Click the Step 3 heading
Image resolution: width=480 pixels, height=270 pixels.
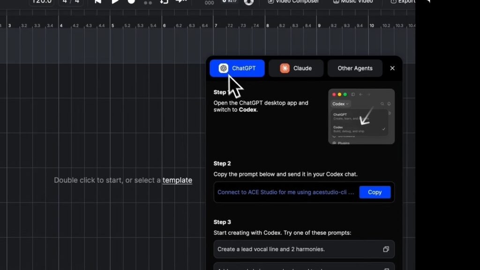click(222, 222)
